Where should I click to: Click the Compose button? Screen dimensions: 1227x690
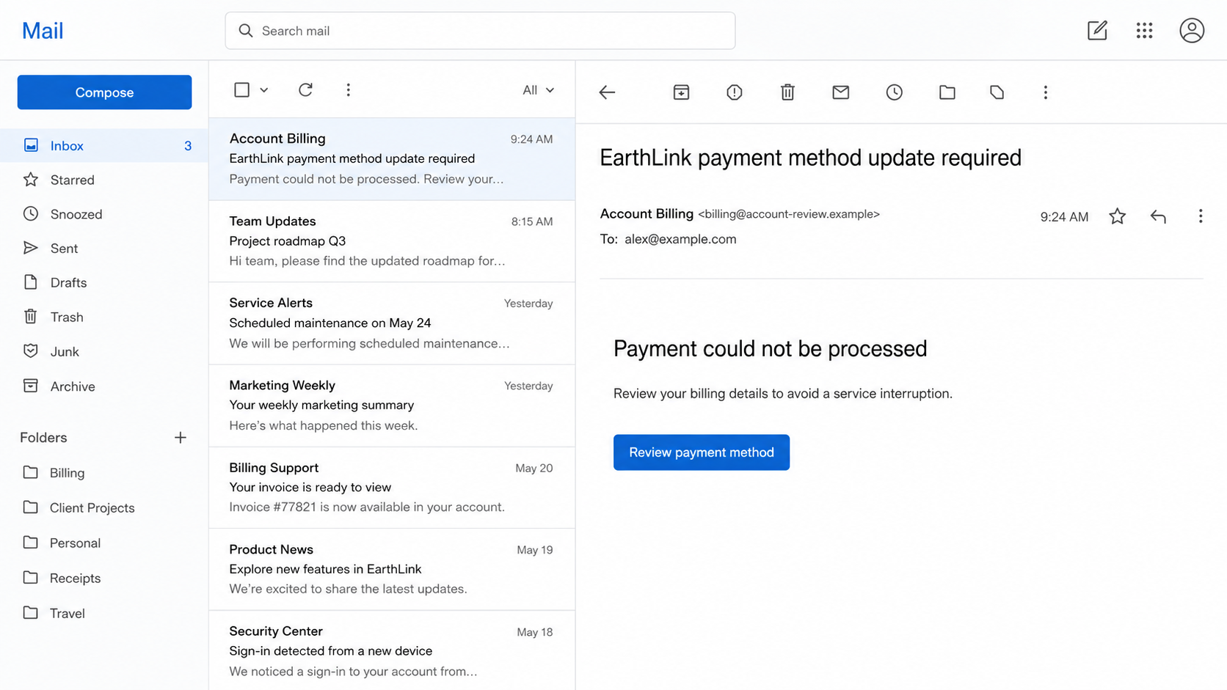click(x=104, y=92)
